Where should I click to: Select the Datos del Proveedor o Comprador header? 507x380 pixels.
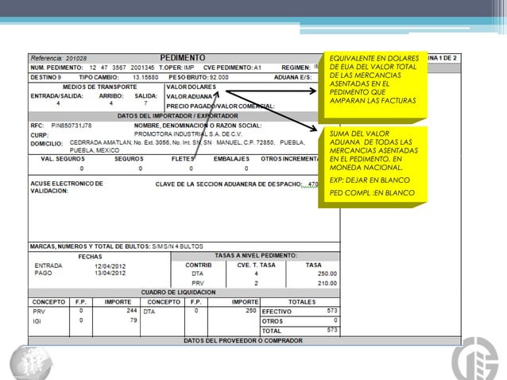tap(243, 340)
